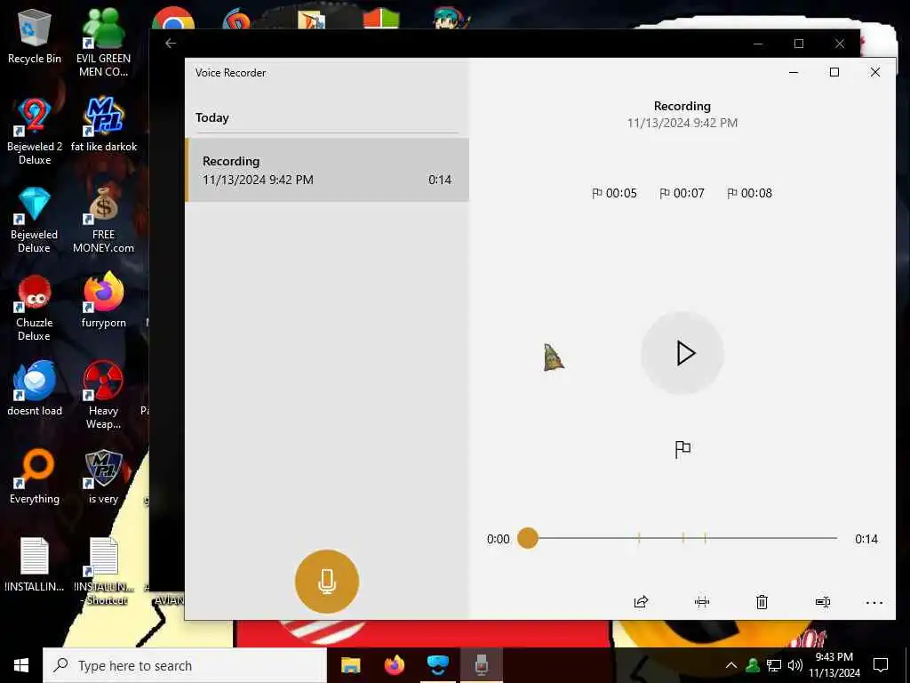
Task: Click the first tick mark on seek bar
Action: pyautogui.click(x=639, y=538)
